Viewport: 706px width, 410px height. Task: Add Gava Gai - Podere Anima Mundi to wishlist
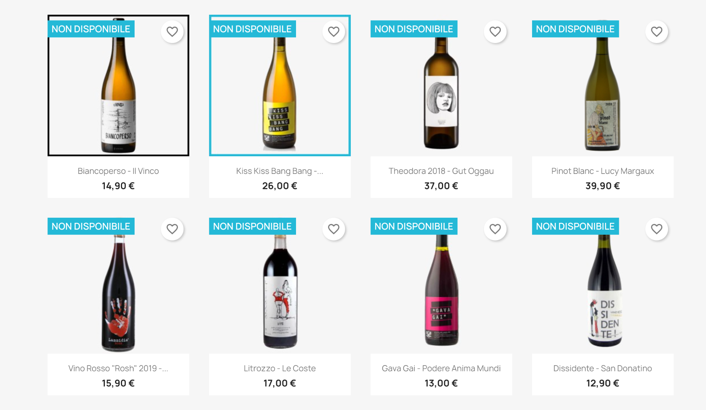[495, 229]
